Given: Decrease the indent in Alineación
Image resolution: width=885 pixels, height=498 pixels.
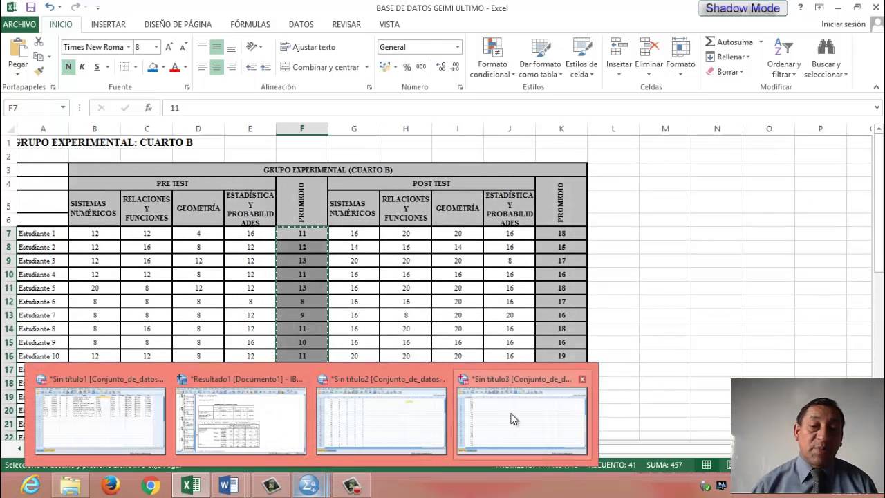Looking at the screenshot, I should (x=251, y=67).
